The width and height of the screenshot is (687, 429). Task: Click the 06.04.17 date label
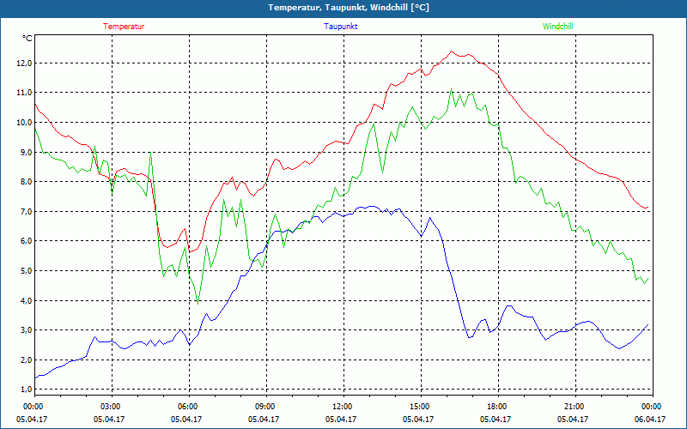pyautogui.click(x=650, y=419)
